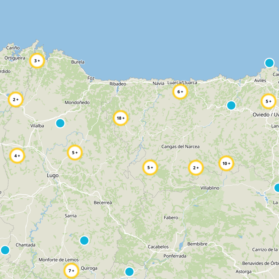Screen dimensions: 279x279
Task: Select the blue marker in the sea near Avilés
Action: [x=269, y=63]
